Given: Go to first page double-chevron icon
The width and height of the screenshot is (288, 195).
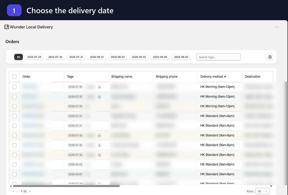Looking at the screenshot, I should tap(13, 191).
